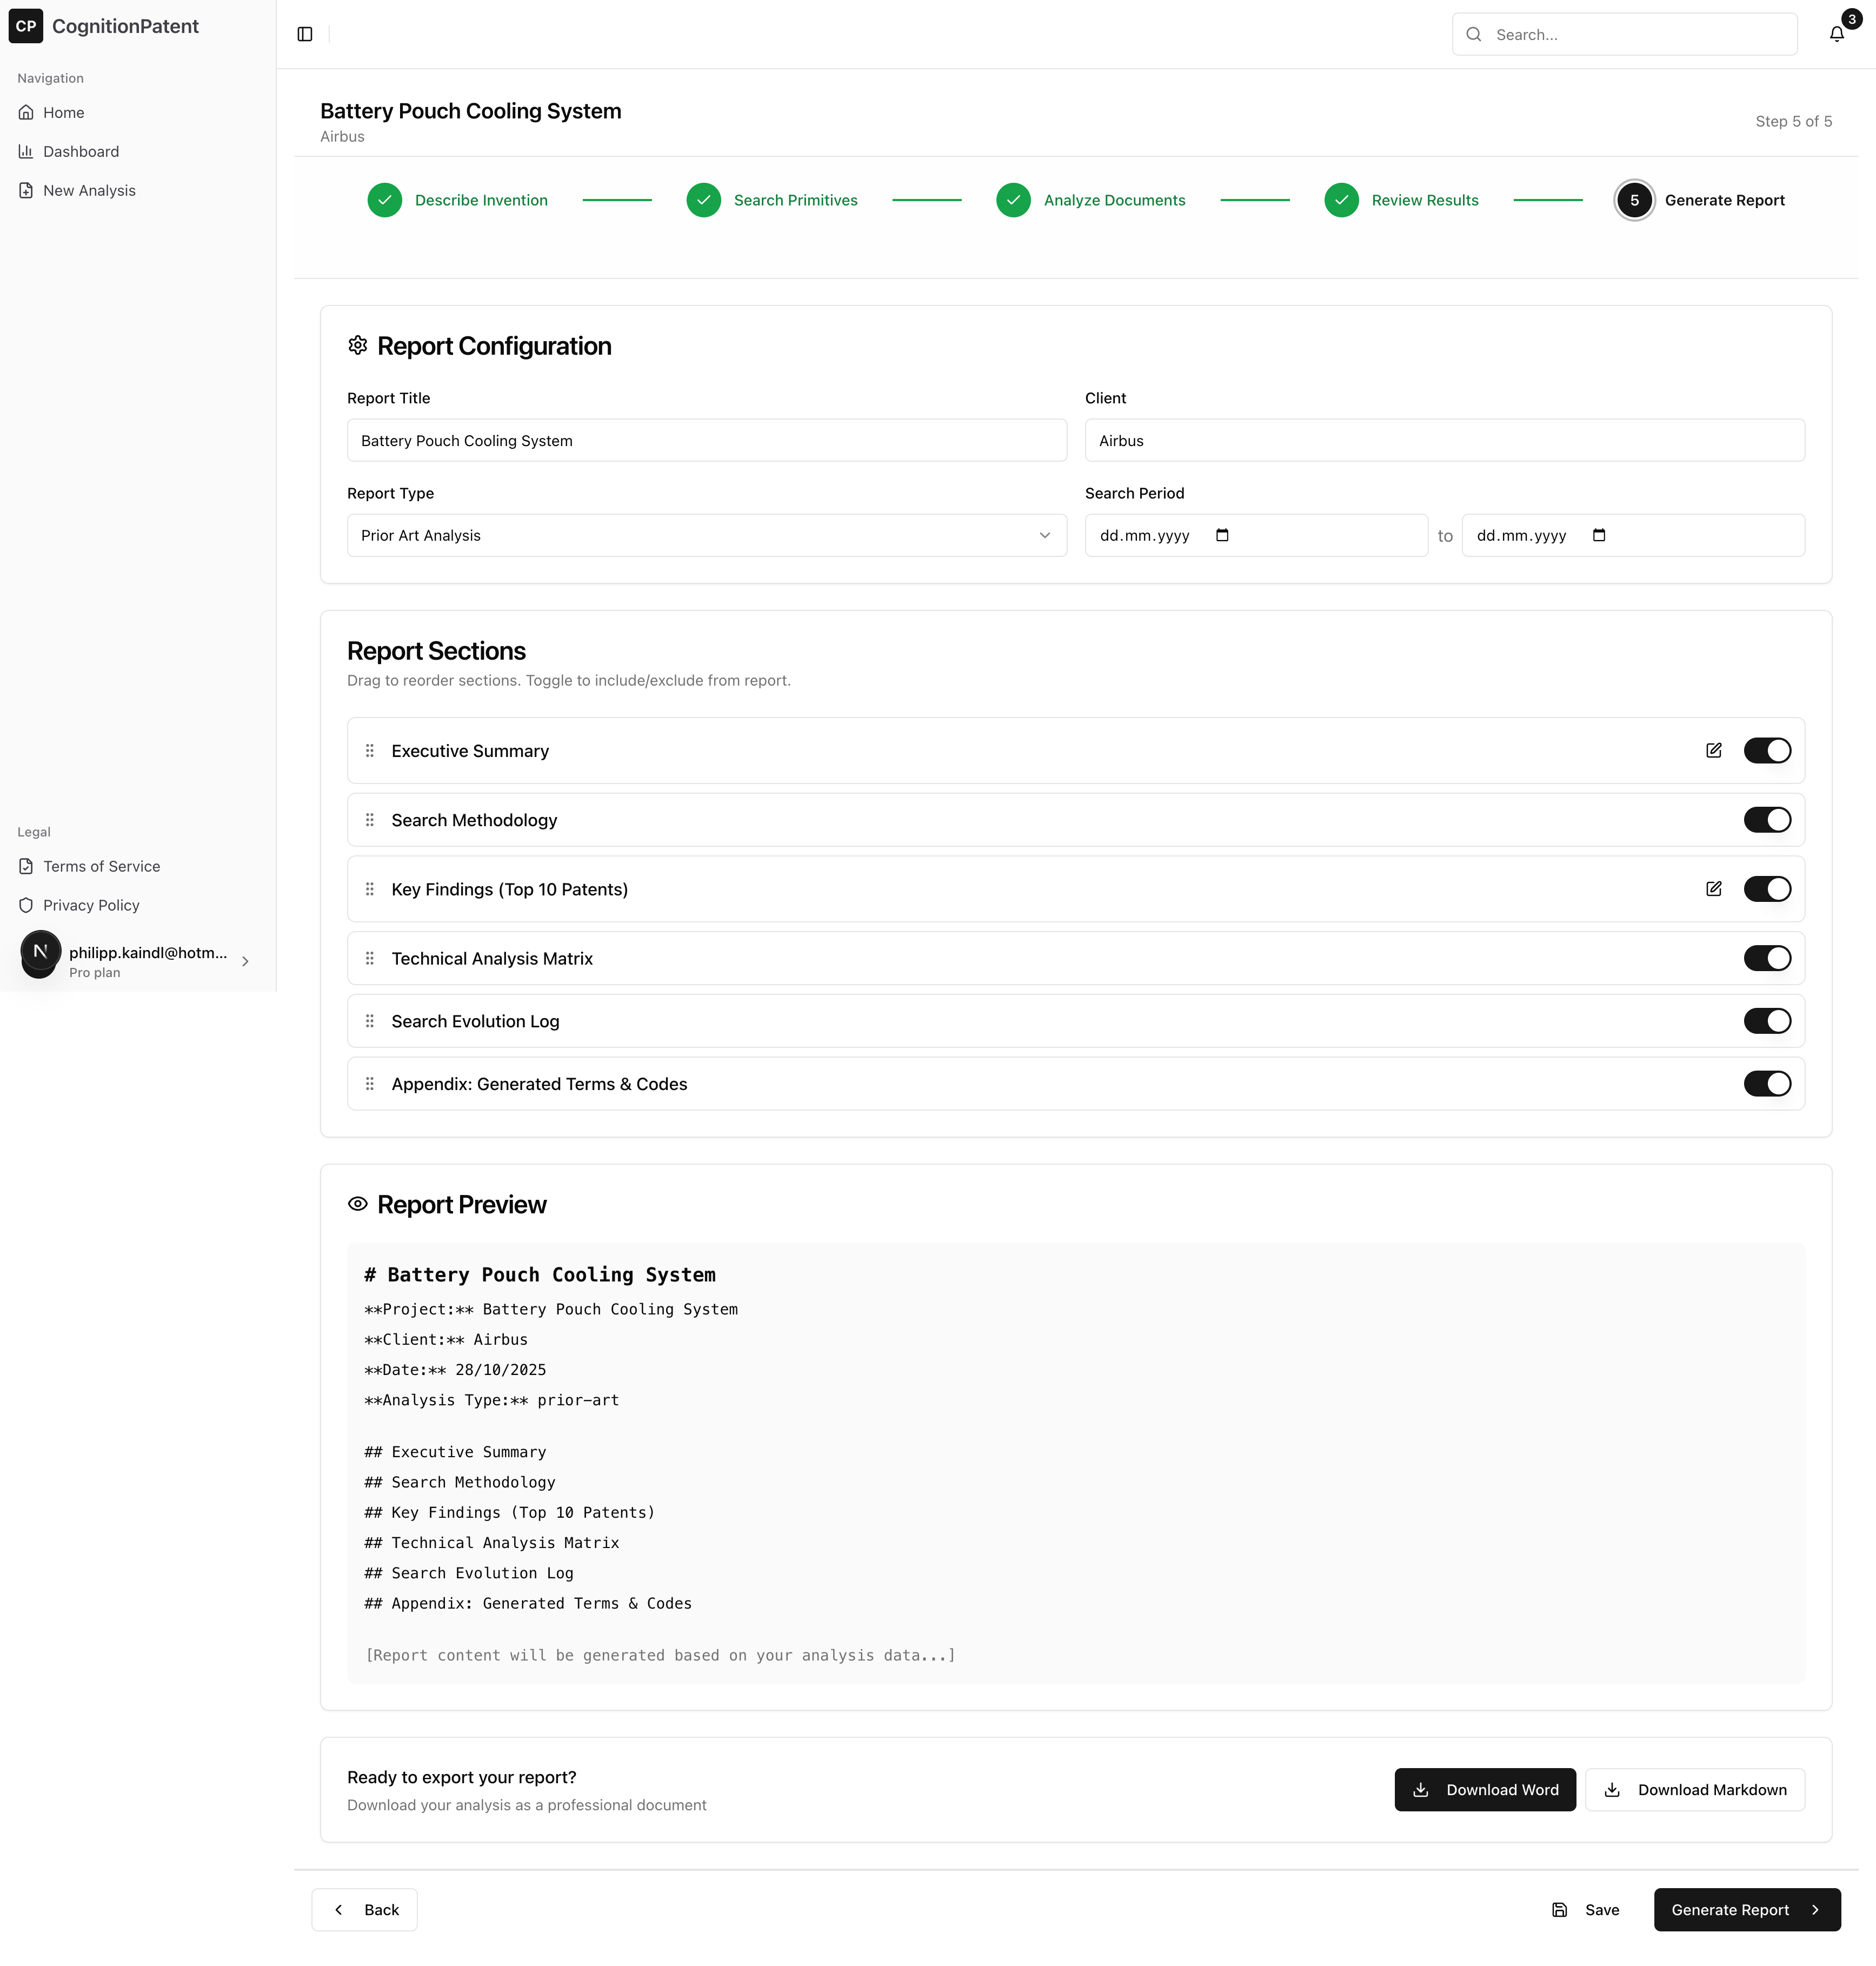The image size is (1876, 1966).
Task: Edit the Key Findings section using the pencil icon
Action: [1714, 888]
